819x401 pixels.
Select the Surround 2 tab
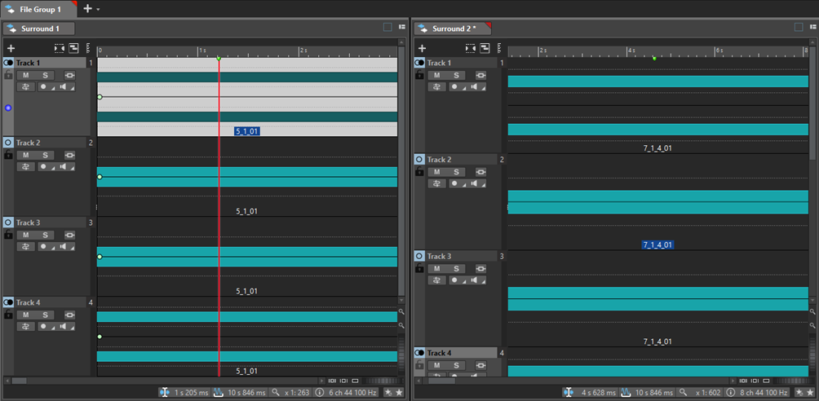454,29
